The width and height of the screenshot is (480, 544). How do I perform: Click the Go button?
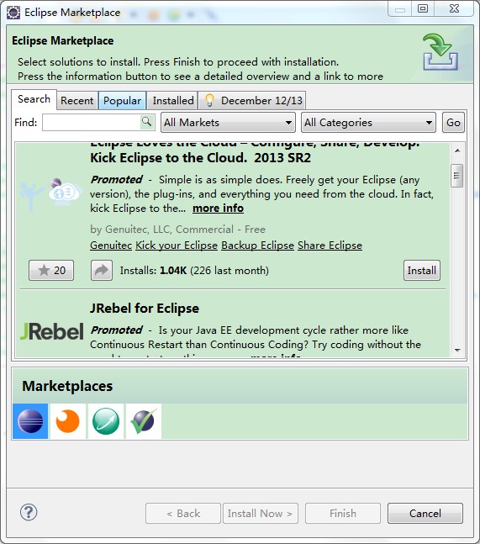point(453,123)
